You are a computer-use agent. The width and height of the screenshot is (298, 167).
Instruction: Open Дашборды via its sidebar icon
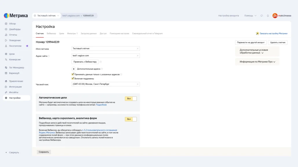6,29
